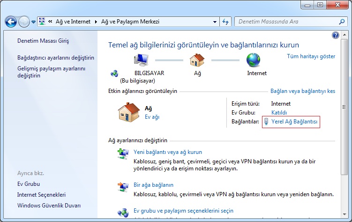Open Yerel Ağ Bağlantısı connection link
Screen dimensions: 352x222
(x=294, y=122)
